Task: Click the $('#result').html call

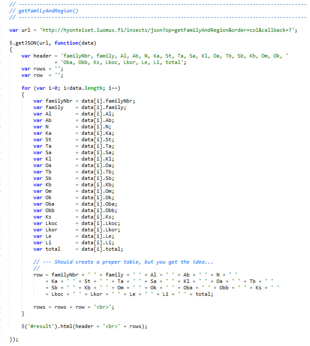Action: click(x=84, y=326)
